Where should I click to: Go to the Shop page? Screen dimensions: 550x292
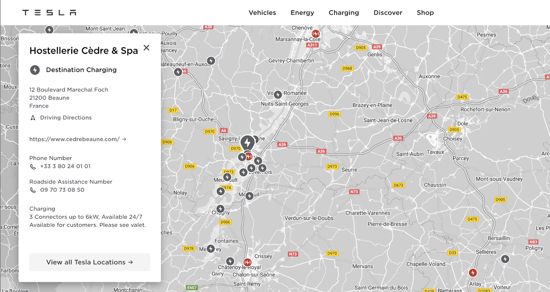pos(425,13)
